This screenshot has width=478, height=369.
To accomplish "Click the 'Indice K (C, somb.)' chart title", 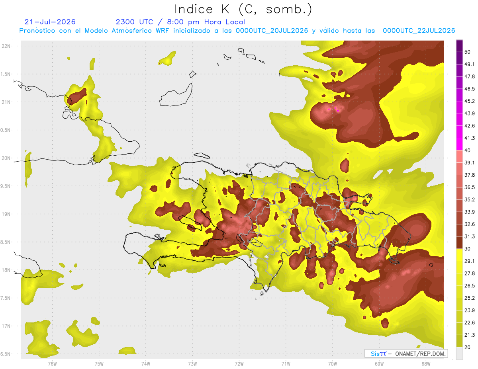I will coord(243,10).
